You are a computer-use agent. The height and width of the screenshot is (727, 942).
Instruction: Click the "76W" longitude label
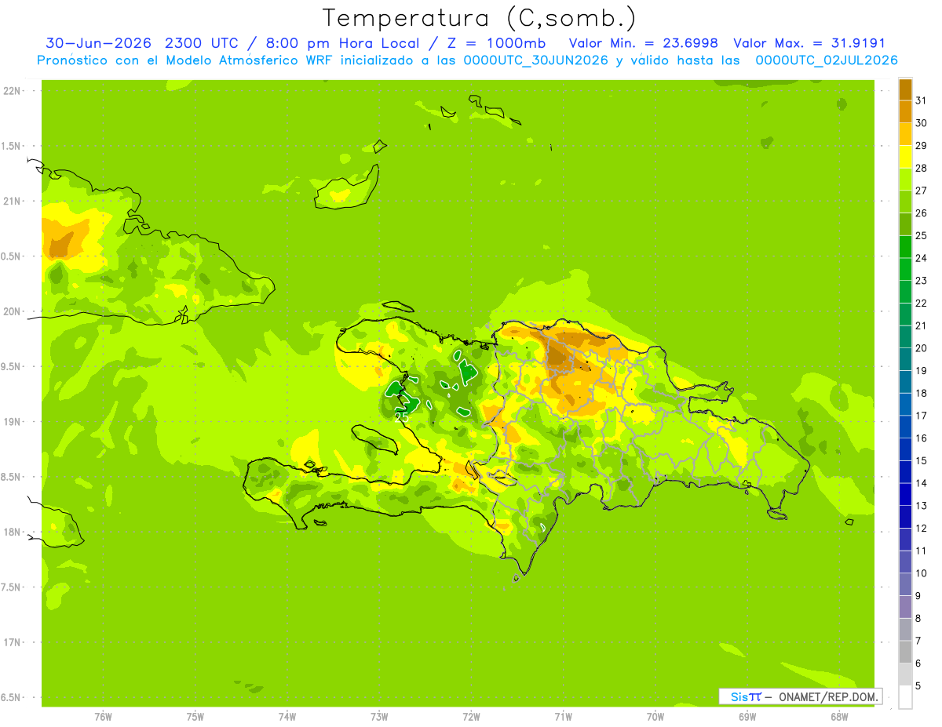[x=103, y=717]
